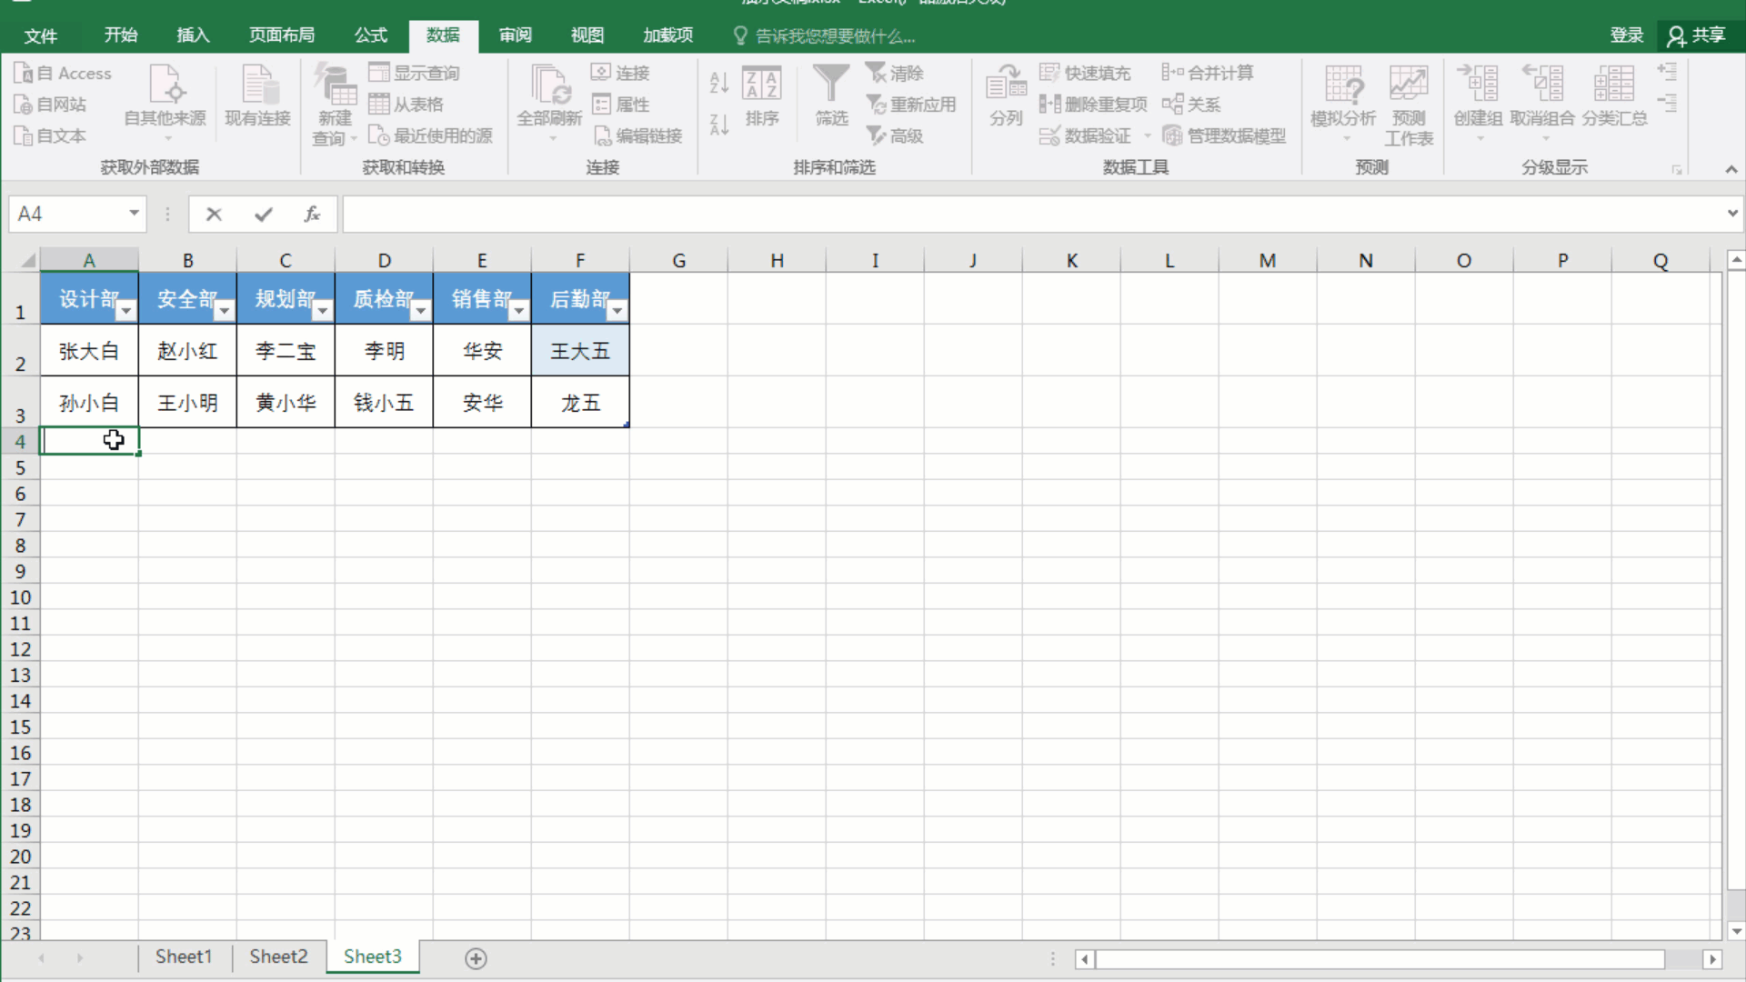This screenshot has width=1746, height=982.
Task: Click the horizontal scrollbar at bottom
Action: [x=1379, y=959]
